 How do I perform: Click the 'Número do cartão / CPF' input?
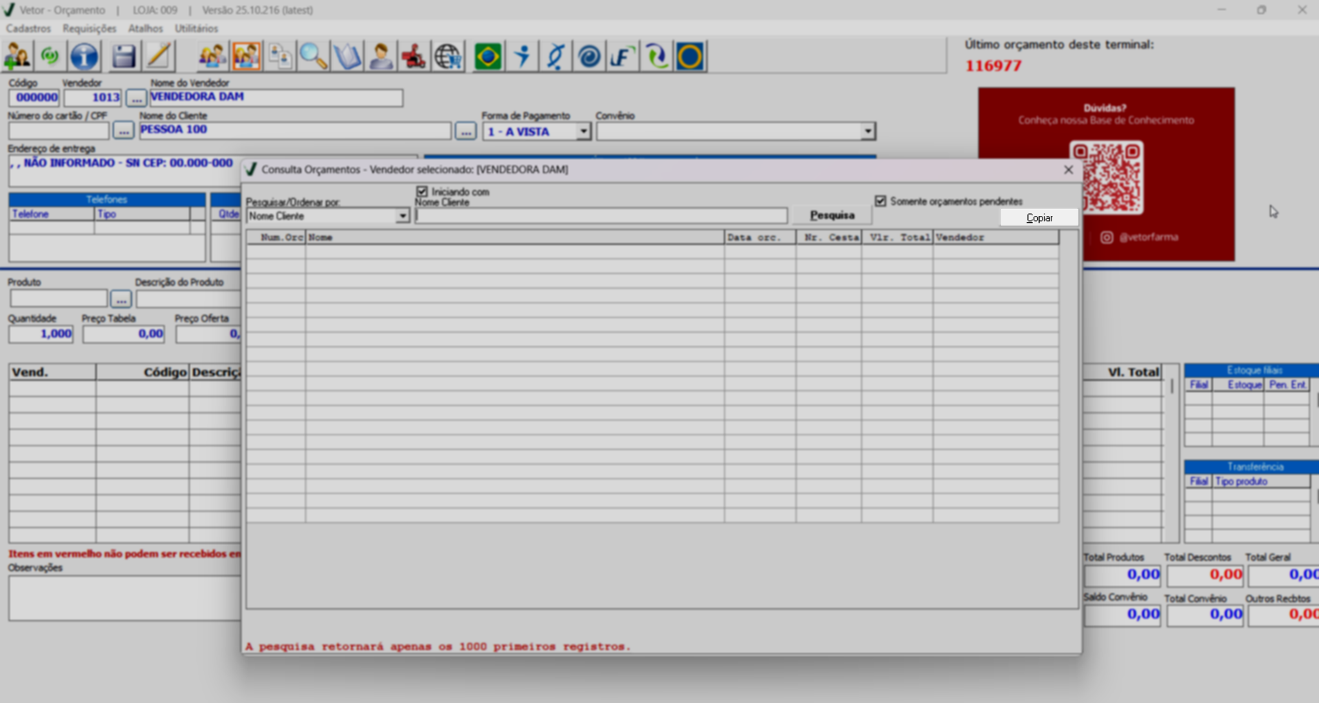coord(59,130)
